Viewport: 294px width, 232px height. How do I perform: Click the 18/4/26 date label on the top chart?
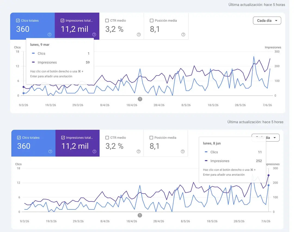(132, 105)
